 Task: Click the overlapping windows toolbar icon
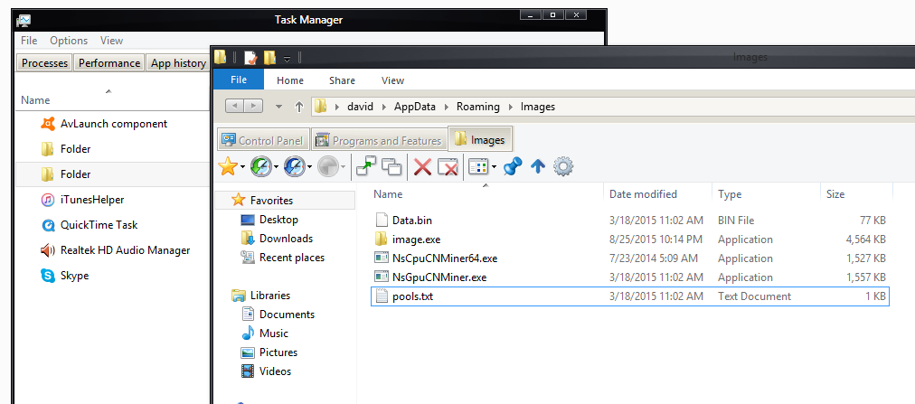392,167
